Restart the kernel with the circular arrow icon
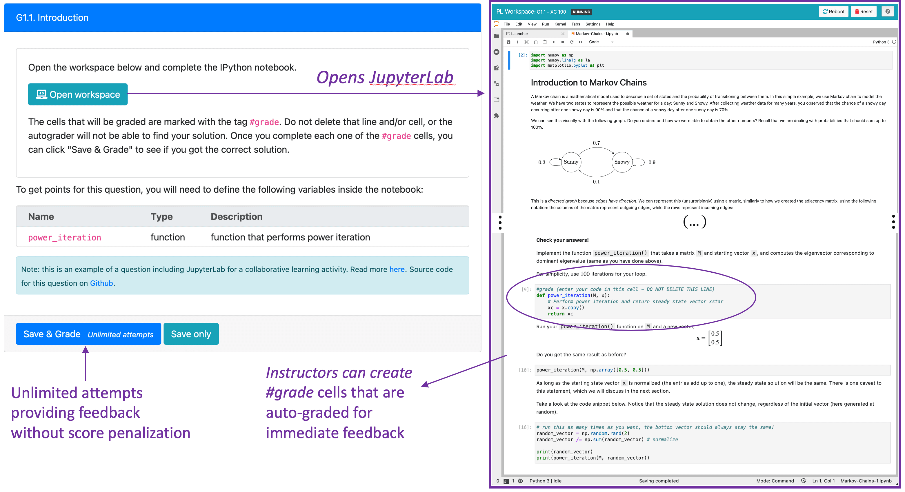The width and height of the screenshot is (905, 492). click(572, 42)
